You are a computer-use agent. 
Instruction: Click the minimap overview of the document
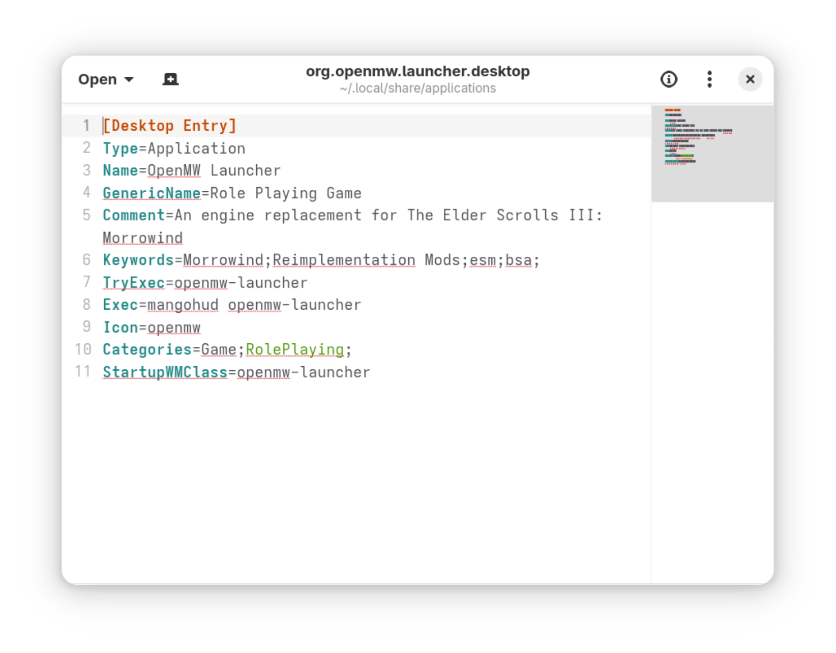(x=712, y=153)
